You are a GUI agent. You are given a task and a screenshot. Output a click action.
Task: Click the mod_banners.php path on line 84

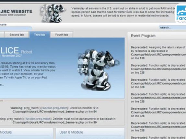[x=48, y=112]
